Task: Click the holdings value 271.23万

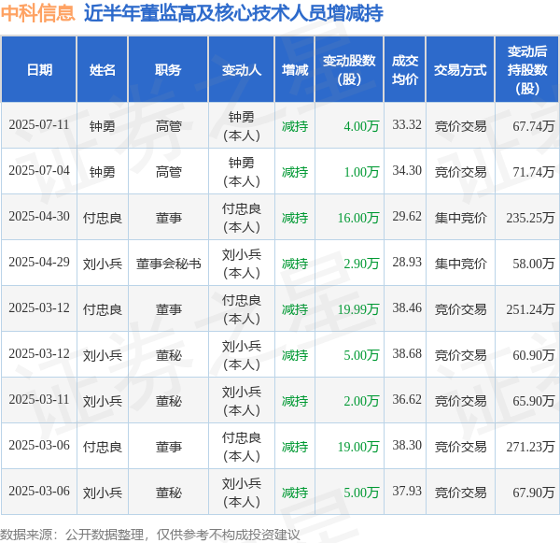Action: pyautogui.click(x=530, y=447)
